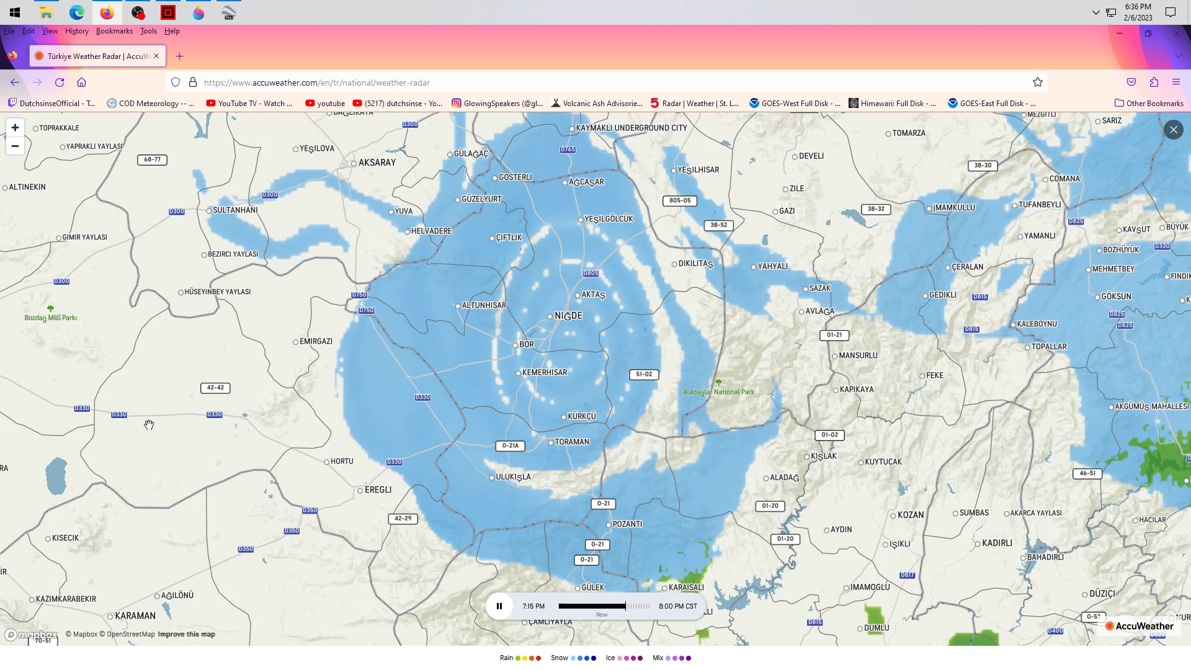The width and height of the screenshot is (1191, 670).
Task: Go back to previous page
Action: tap(15, 83)
